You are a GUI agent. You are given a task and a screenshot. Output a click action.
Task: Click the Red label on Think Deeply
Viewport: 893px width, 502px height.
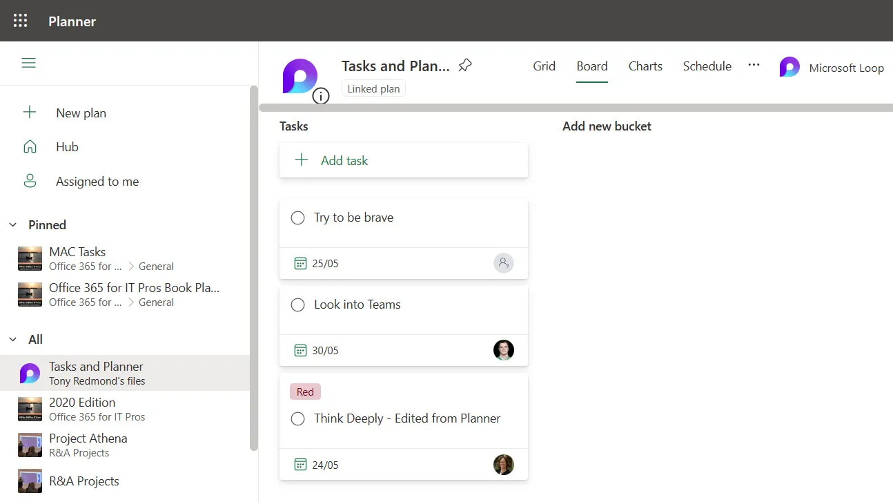point(305,392)
